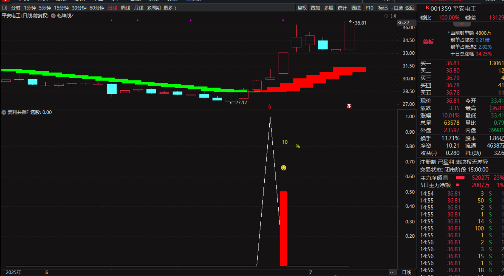Click the 复权 button in the toolbar
504x276 pixels.
(302, 8)
